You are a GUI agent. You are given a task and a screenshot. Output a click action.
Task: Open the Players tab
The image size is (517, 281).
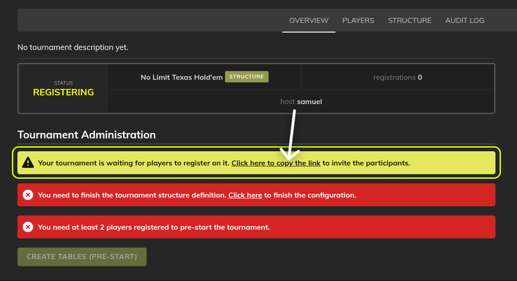point(358,21)
